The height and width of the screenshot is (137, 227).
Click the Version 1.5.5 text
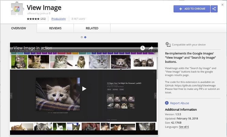tap(173, 114)
